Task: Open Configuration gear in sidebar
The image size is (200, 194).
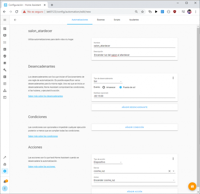Action: point(5,171)
